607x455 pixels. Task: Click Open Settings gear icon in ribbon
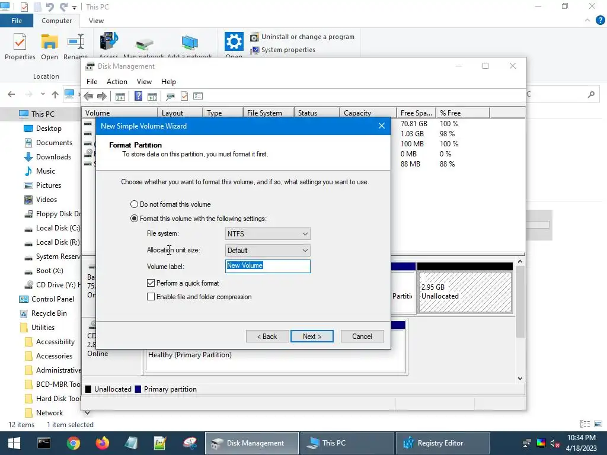pyautogui.click(x=234, y=41)
